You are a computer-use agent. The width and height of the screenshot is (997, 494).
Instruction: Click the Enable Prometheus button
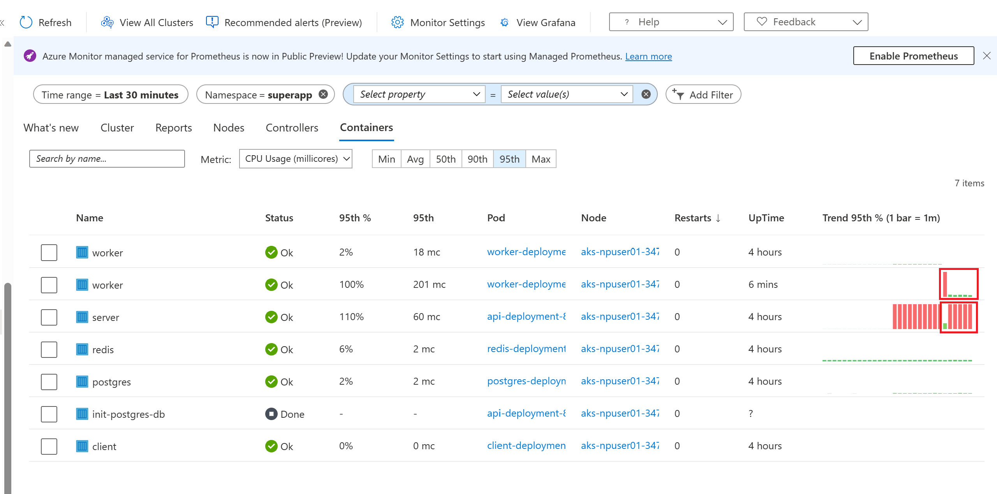click(x=913, y=56)
